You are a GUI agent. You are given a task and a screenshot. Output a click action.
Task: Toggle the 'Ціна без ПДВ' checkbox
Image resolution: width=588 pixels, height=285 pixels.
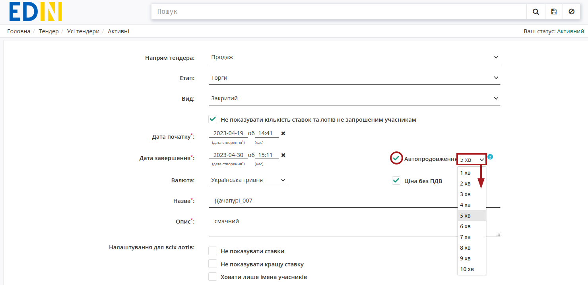click(x=396, y=181)
